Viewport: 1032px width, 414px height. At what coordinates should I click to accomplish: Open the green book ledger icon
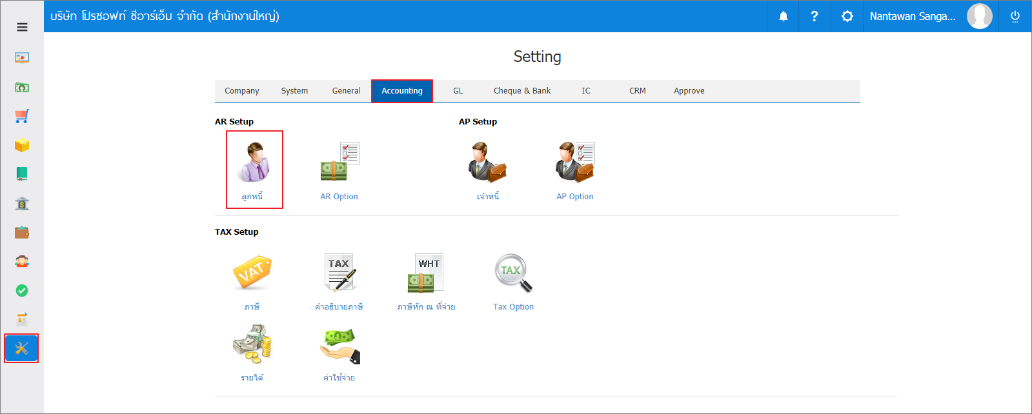tap(22, 174)
